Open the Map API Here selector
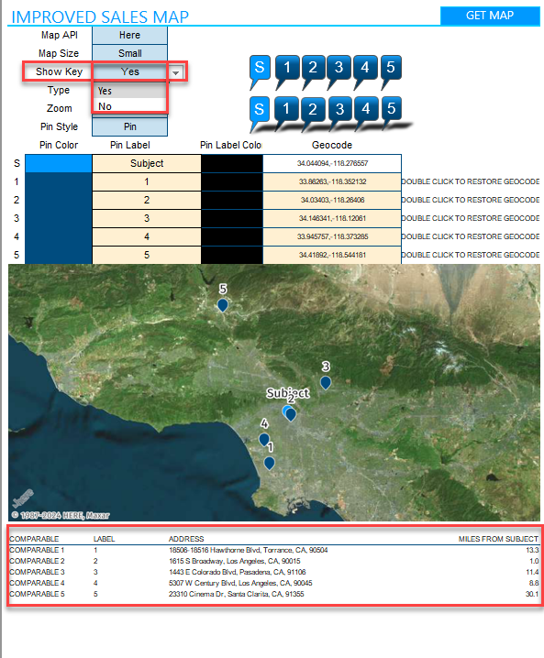 point(129,35)
